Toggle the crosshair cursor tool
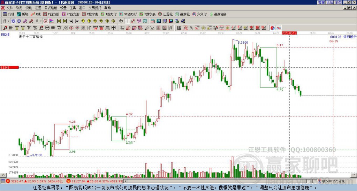 (127, 21)
